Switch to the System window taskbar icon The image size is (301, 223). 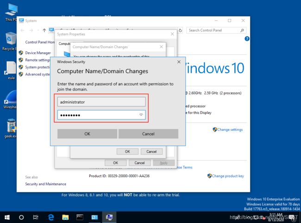pos(94,217)
